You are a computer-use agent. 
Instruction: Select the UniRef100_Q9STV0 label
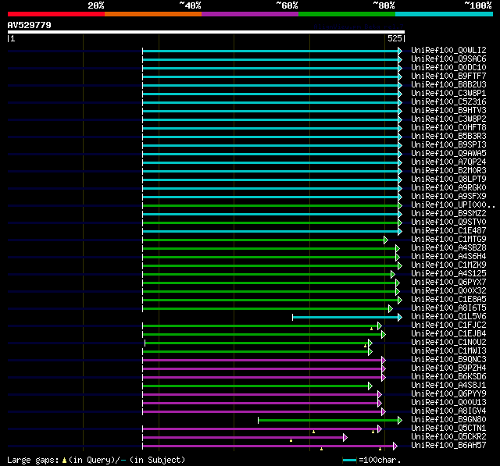click(448, 222)
